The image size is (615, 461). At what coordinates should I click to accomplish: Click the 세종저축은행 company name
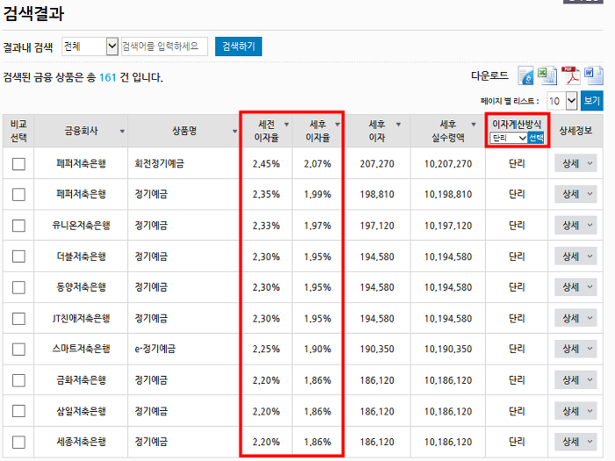point(81,442)
